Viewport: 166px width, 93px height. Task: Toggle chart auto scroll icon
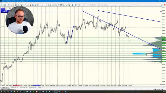pos(64,5)
